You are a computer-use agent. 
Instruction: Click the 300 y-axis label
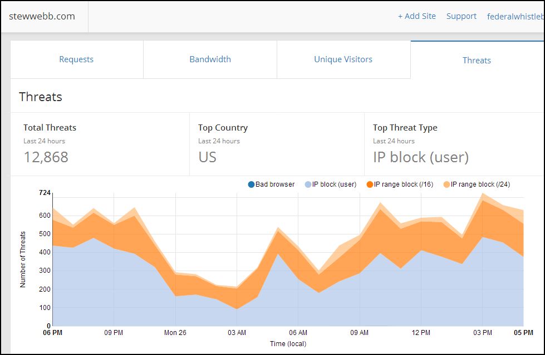45,271
